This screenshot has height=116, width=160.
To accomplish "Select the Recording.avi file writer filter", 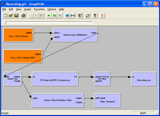I will point(144,79).
